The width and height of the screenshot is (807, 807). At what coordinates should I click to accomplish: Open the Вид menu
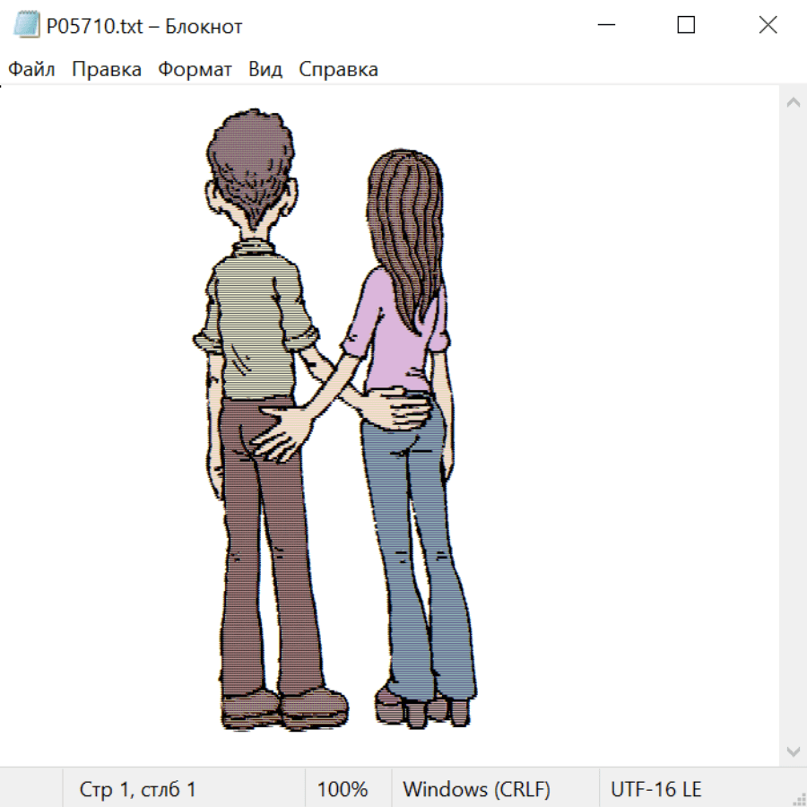click(265, 70)
